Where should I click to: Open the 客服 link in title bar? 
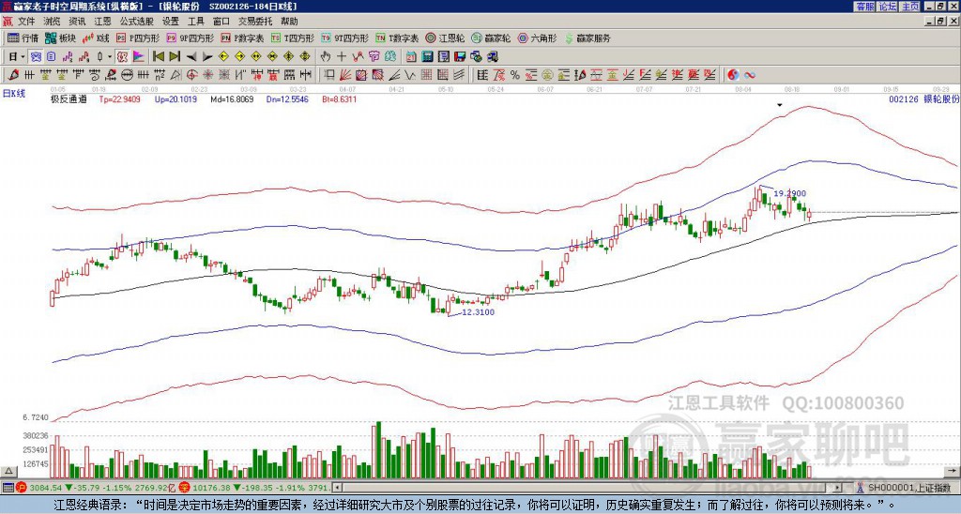[864, 7]
